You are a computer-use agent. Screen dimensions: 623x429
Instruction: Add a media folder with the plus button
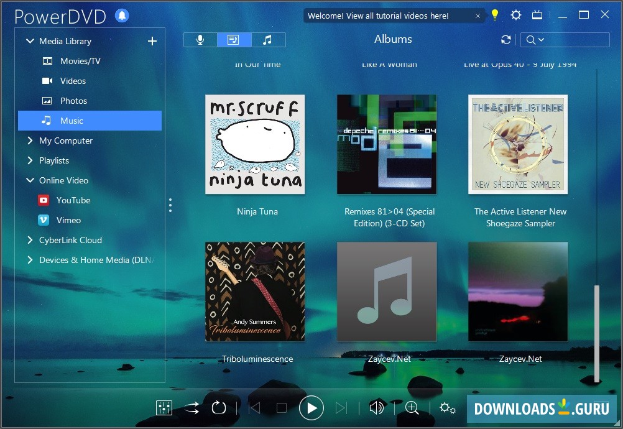[x=152, y=40]
